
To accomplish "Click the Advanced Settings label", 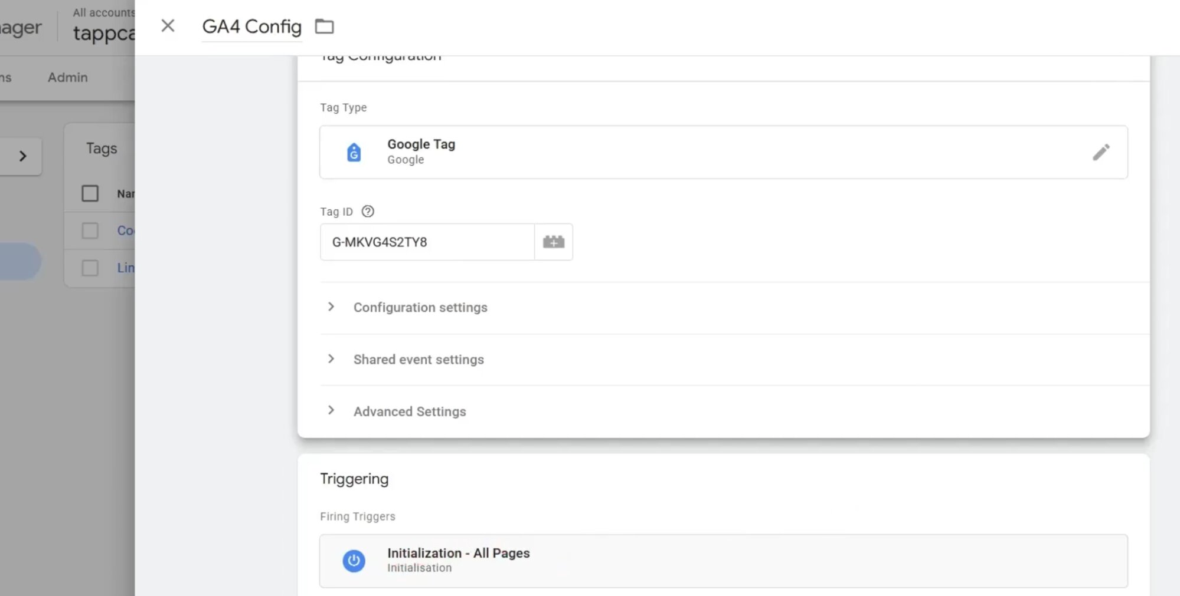I will [410, 411].
